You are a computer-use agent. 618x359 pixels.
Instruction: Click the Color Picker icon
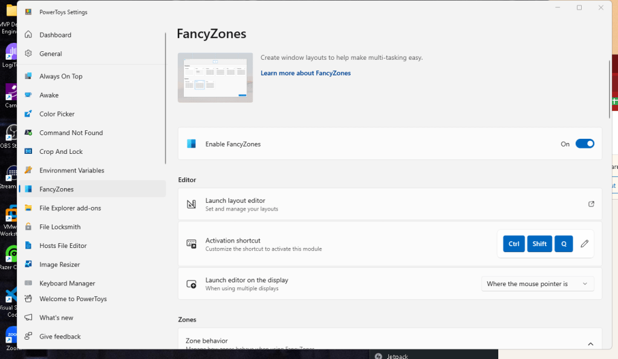click(x=28, y=114)
